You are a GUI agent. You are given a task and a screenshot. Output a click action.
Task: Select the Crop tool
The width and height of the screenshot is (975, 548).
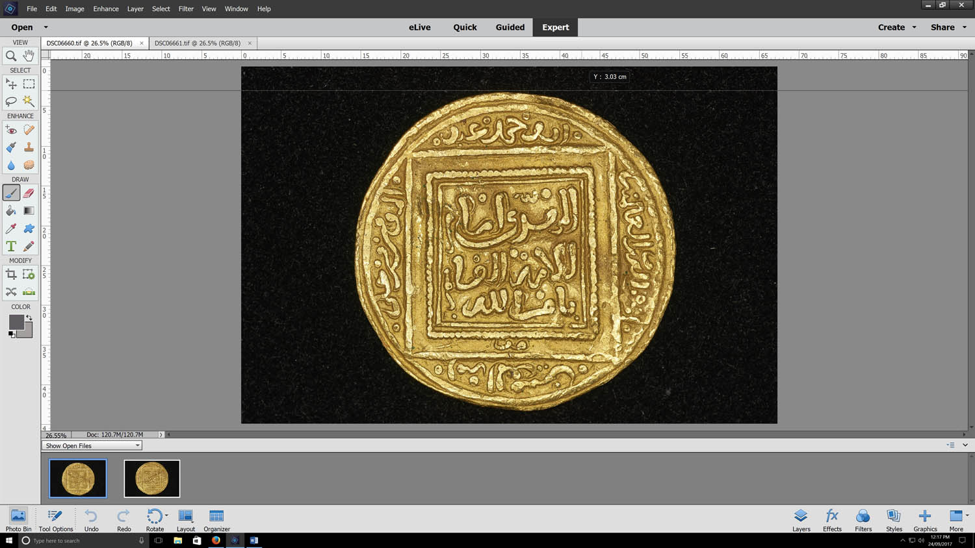(11, 275)
